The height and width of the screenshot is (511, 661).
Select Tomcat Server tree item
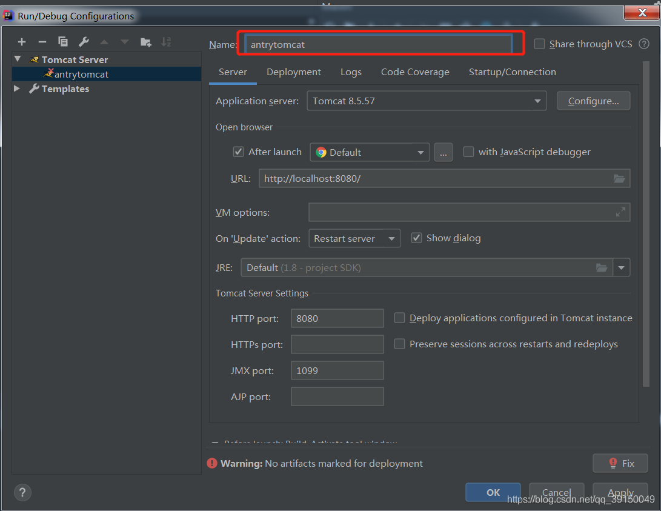point(75,59)
